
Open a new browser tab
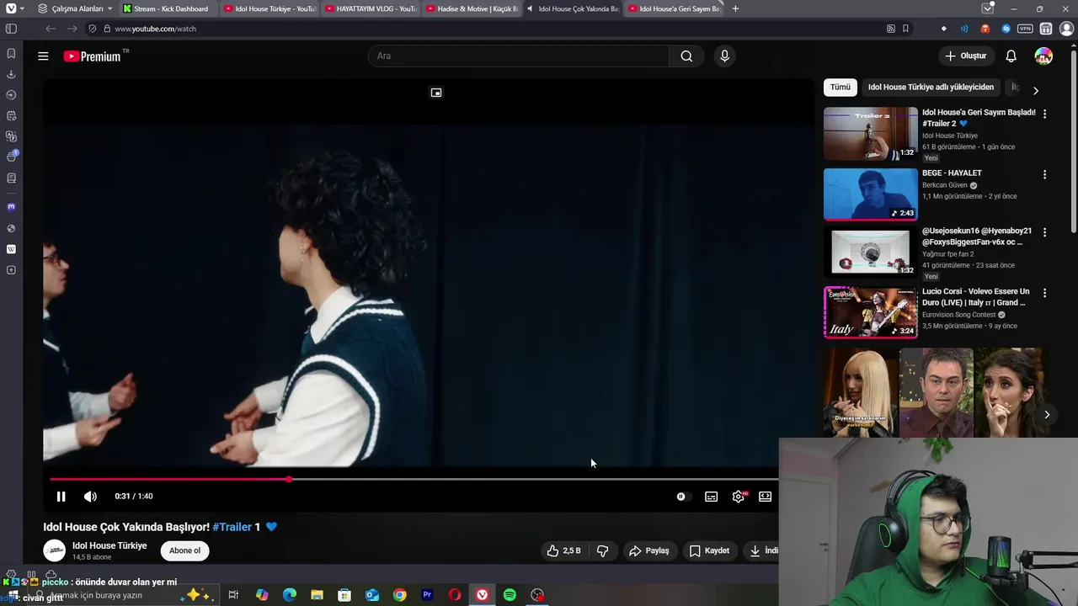(x=735, y=8)
